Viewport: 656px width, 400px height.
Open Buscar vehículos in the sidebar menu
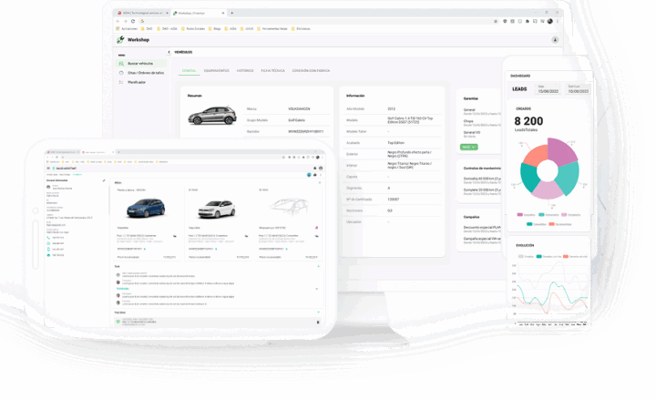(x=141, y=64)
